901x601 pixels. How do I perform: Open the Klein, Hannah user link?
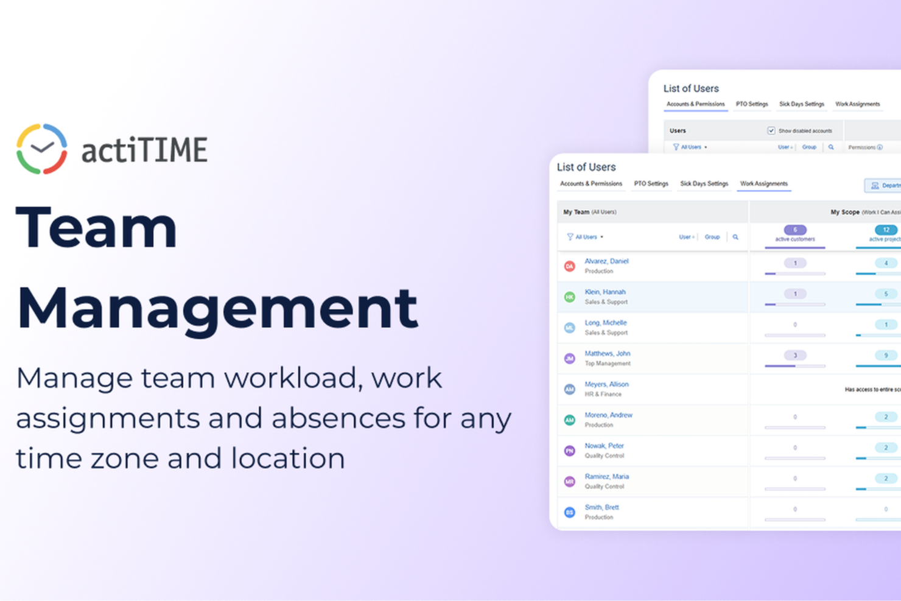(605, 292)
